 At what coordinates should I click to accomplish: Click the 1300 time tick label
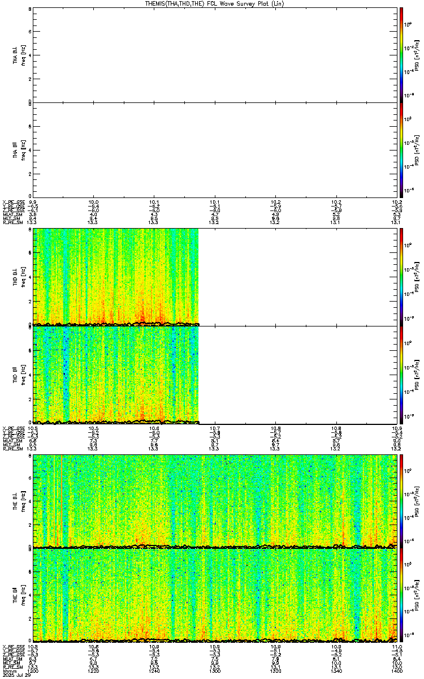(215, 671)
